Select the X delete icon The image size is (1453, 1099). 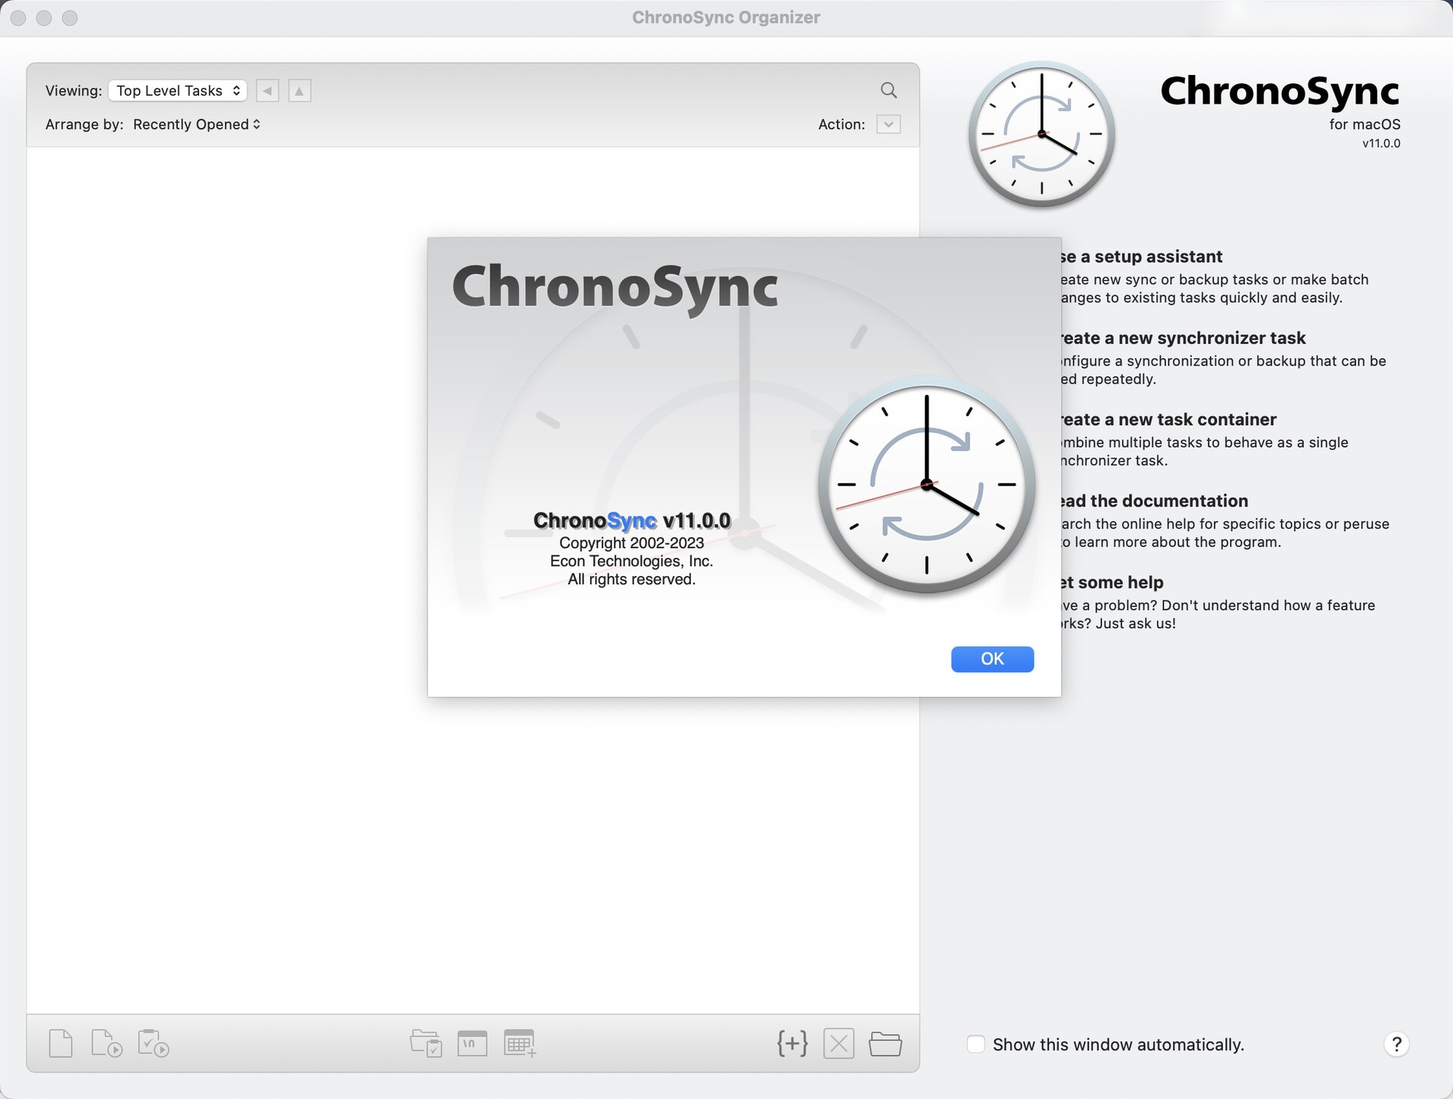pos(839,1043)
